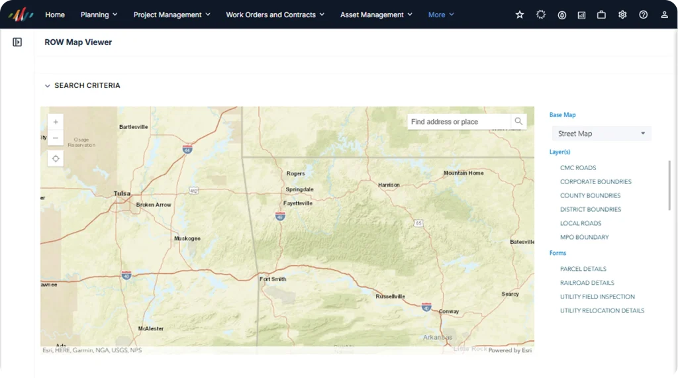Toggle the LOCAL ROADS layer
The width and height of the screenshot is (678, 378).
pyautogui.click(x=581, y=223)
